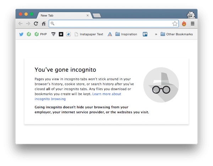Viewport: 213px width, 166px height.
Task: Open the Instapaper Text bookmarklet
Action: [x=89, y=34]
